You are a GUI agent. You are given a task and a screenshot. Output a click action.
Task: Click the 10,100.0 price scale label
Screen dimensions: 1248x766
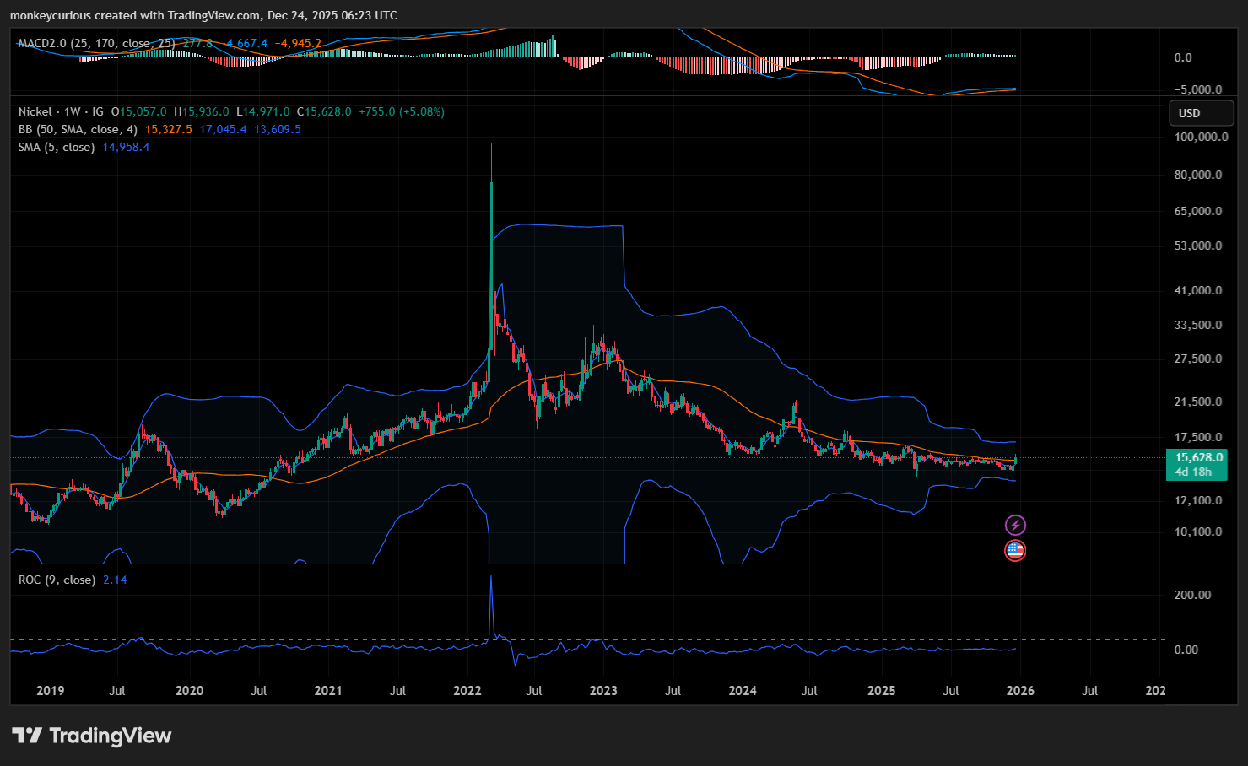1198,531
